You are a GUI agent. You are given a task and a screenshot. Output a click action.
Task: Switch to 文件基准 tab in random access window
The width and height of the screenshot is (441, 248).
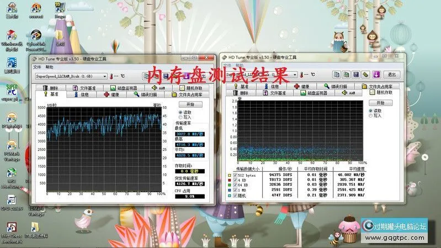(x=275, y=93)
